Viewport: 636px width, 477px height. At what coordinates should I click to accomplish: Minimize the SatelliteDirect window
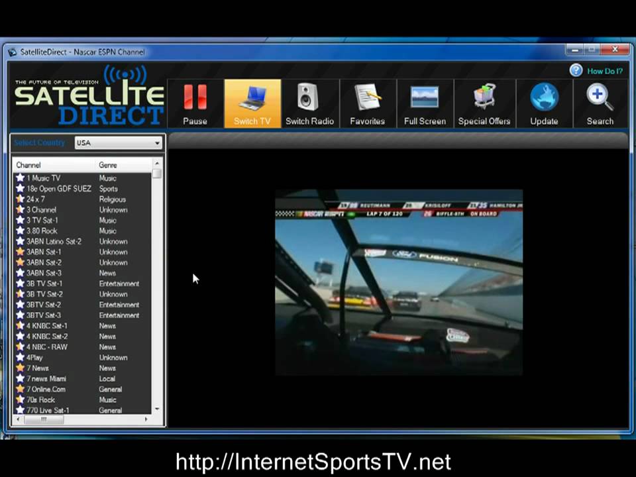tap(574, 50)
